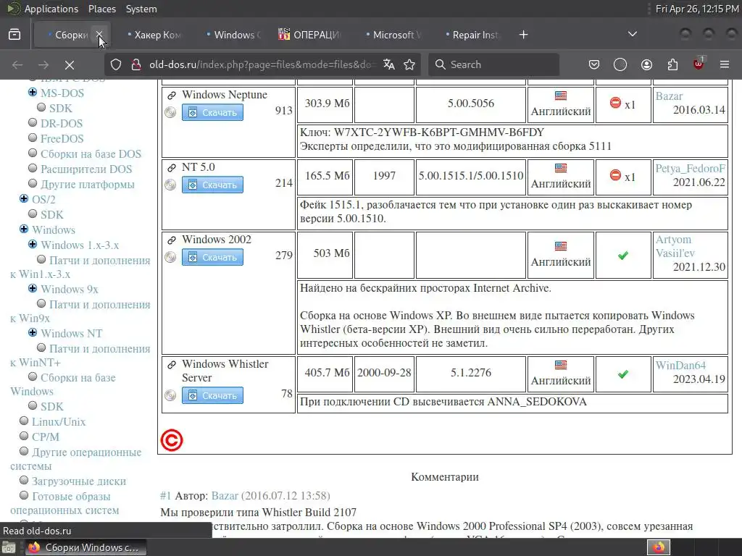Viewport: 742px width, 556px height.
Task: Open the CP/M sidebar link
Action: pyautogui.click(x=46, y=437)
